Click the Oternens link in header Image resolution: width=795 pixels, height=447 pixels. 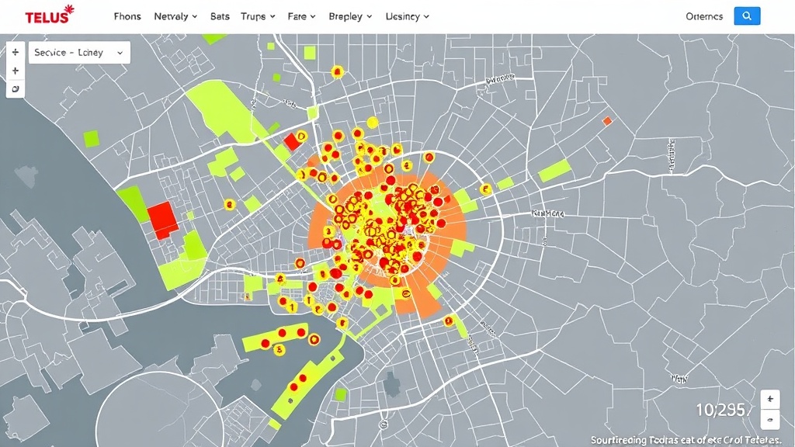pyautogui.click(x=704, y=16)
